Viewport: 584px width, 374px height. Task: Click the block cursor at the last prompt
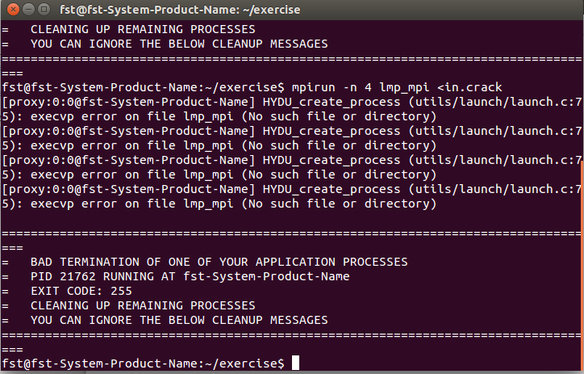[295, 363]
